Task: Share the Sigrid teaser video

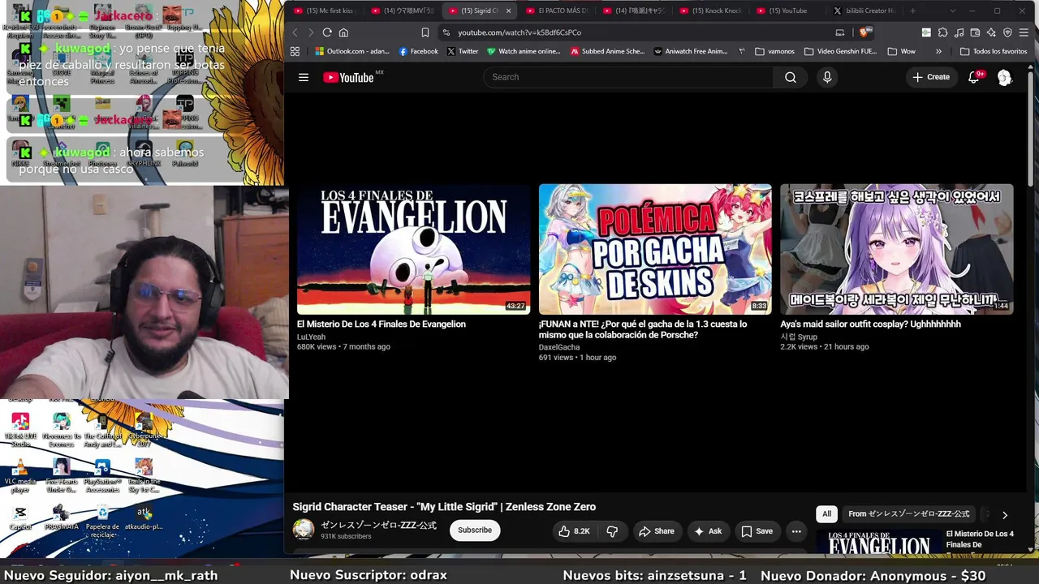Action: [x=657, y=531]
